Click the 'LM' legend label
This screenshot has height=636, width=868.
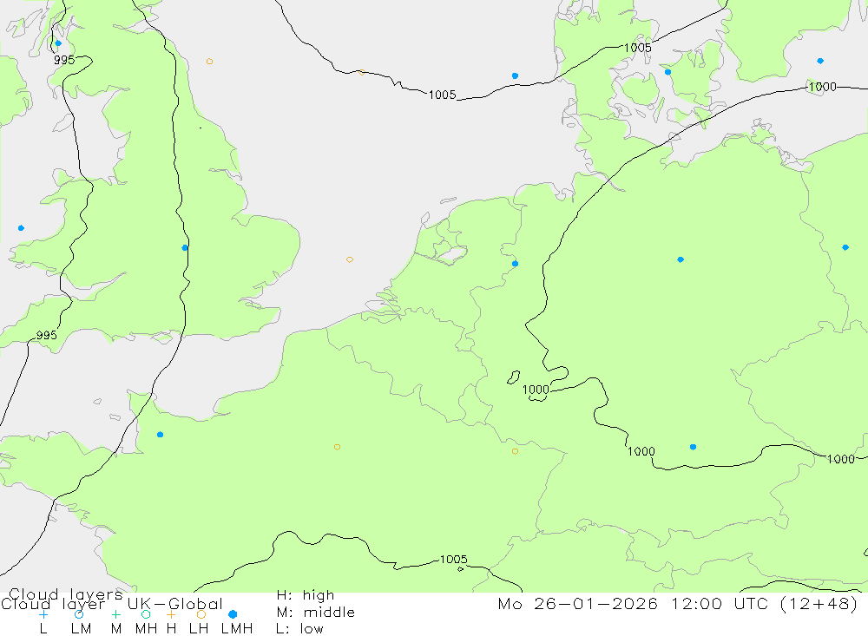coord(81,629)
